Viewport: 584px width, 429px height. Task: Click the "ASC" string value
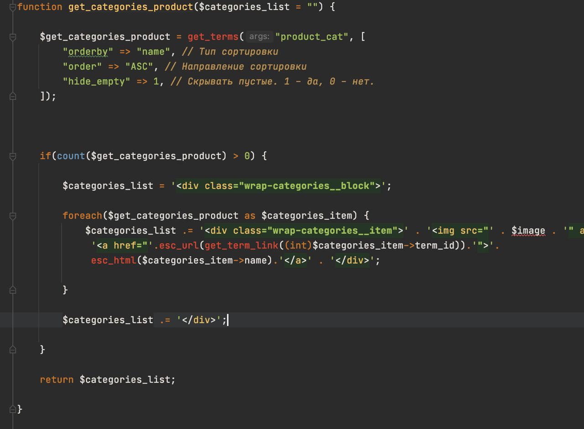coord(139,67)
